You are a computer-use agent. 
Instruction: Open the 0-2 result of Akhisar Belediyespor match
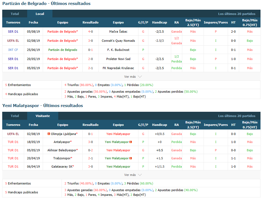pyautogui.click(x=90, y=150)
